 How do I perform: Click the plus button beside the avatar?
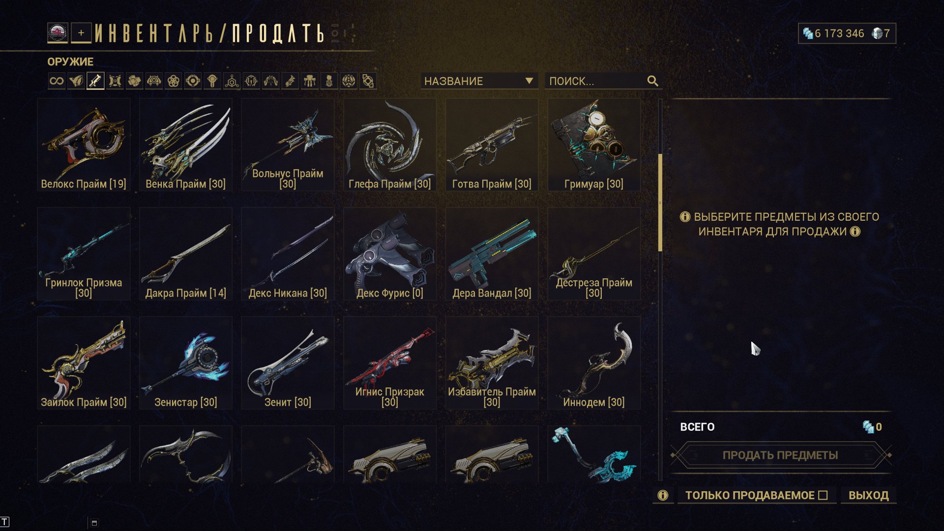click(x=81, y=33)
